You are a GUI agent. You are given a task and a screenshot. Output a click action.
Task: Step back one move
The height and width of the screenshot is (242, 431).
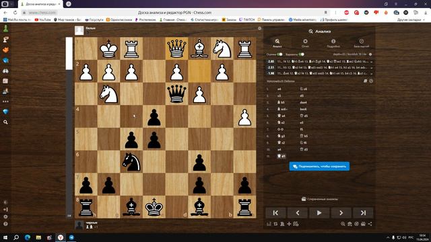(x=298, y=212)
